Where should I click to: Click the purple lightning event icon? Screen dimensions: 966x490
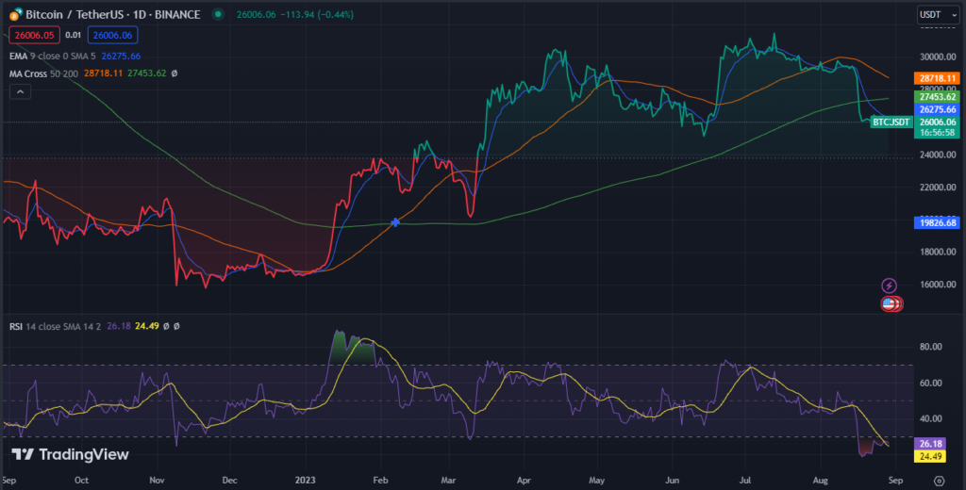[889, 286]
